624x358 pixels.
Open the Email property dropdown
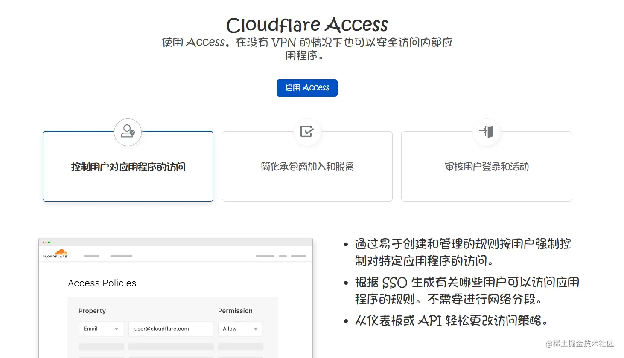102,329
